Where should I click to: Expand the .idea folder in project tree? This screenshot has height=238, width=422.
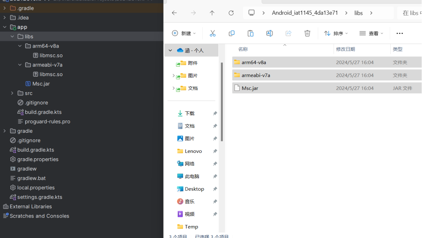(4, 17)
